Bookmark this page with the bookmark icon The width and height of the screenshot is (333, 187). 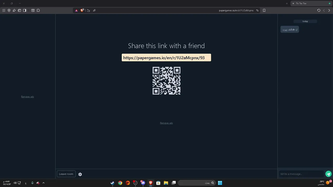point(264,10)
